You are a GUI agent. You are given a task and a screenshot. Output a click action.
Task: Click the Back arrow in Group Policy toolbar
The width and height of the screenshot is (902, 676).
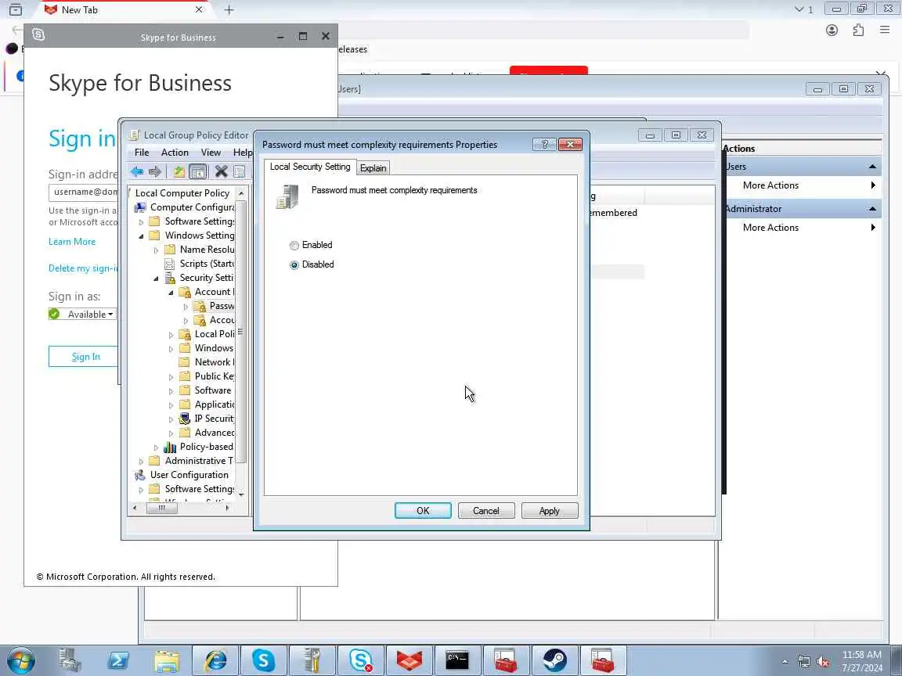tap(137, 171)
